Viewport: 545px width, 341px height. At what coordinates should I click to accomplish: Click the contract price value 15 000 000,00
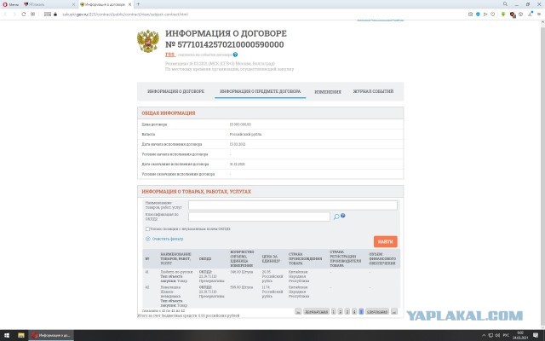click(x=240, y=124)
